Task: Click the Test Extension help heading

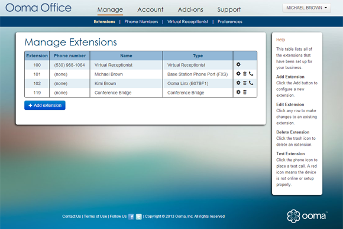Action: 290,153
